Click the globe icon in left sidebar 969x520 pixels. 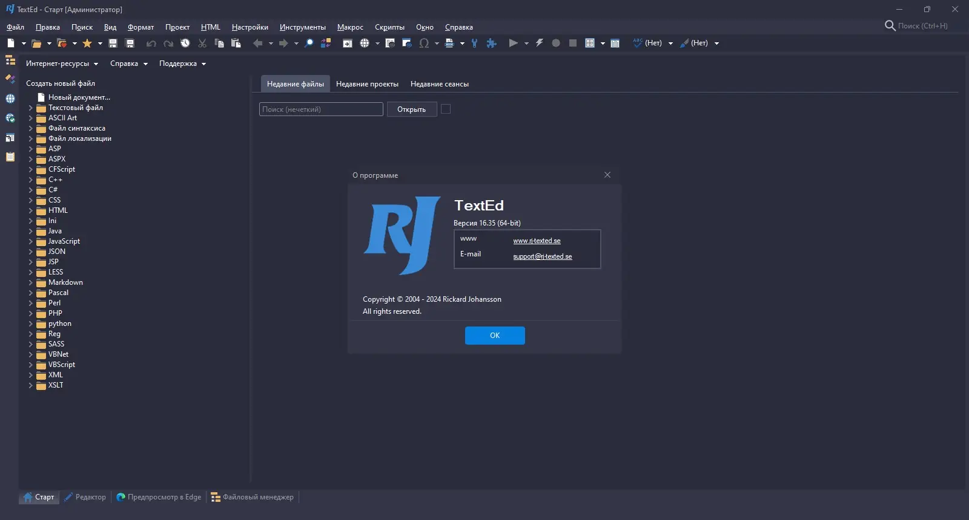(x=10, y=99)
